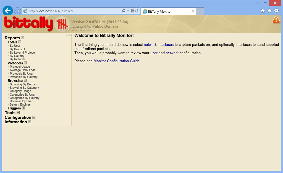Image resolution: width=283 pixels, height=173 pixels.
Task: Open the Monitor Configuration Guide link
Action: [x=117, y=61]
